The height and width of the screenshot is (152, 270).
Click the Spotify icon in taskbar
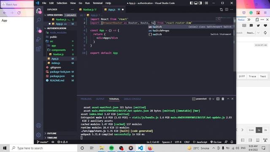click(111, 148)
